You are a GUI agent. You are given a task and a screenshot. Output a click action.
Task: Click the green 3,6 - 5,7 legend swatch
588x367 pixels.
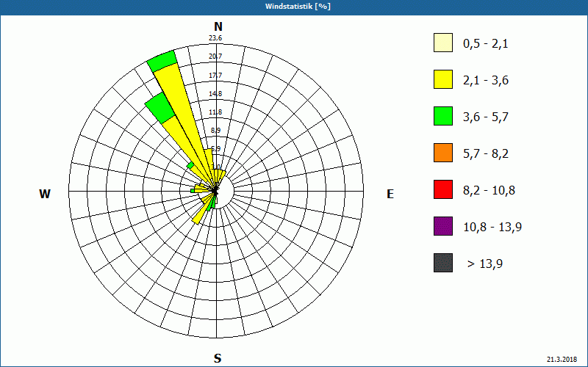point(443,116)
